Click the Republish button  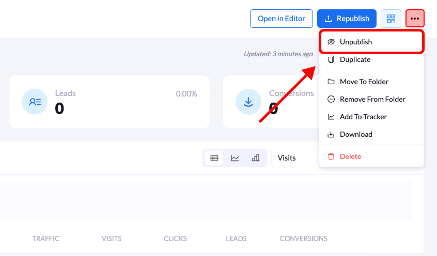click(347, 19)
